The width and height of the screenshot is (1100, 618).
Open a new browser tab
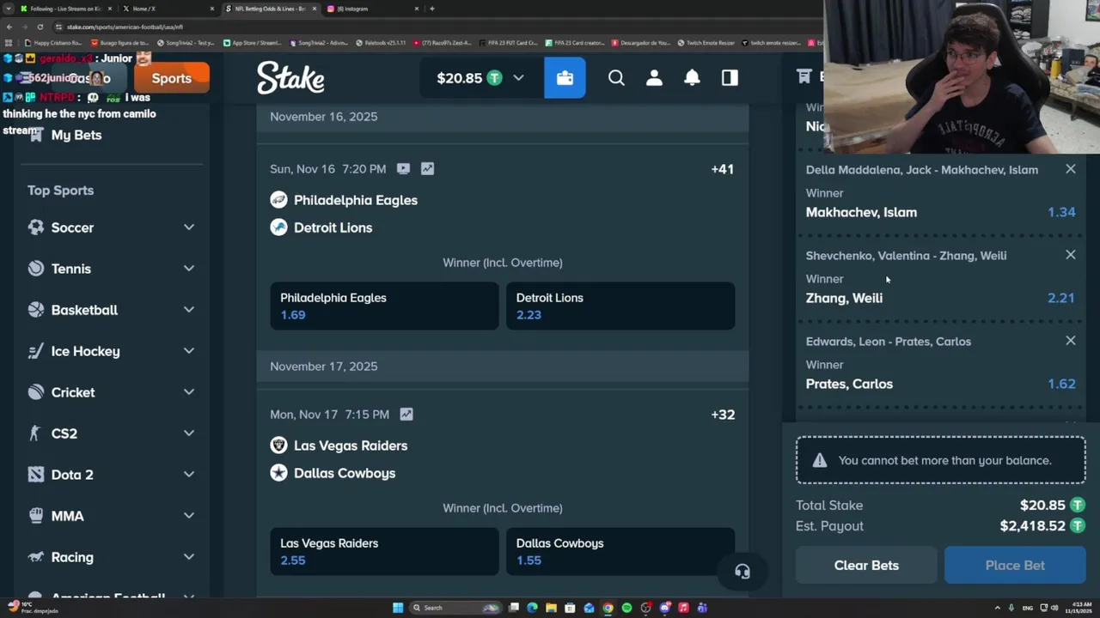[431, 9]
